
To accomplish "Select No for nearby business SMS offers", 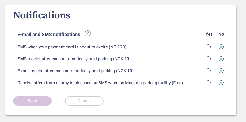I will pos(221,83).
